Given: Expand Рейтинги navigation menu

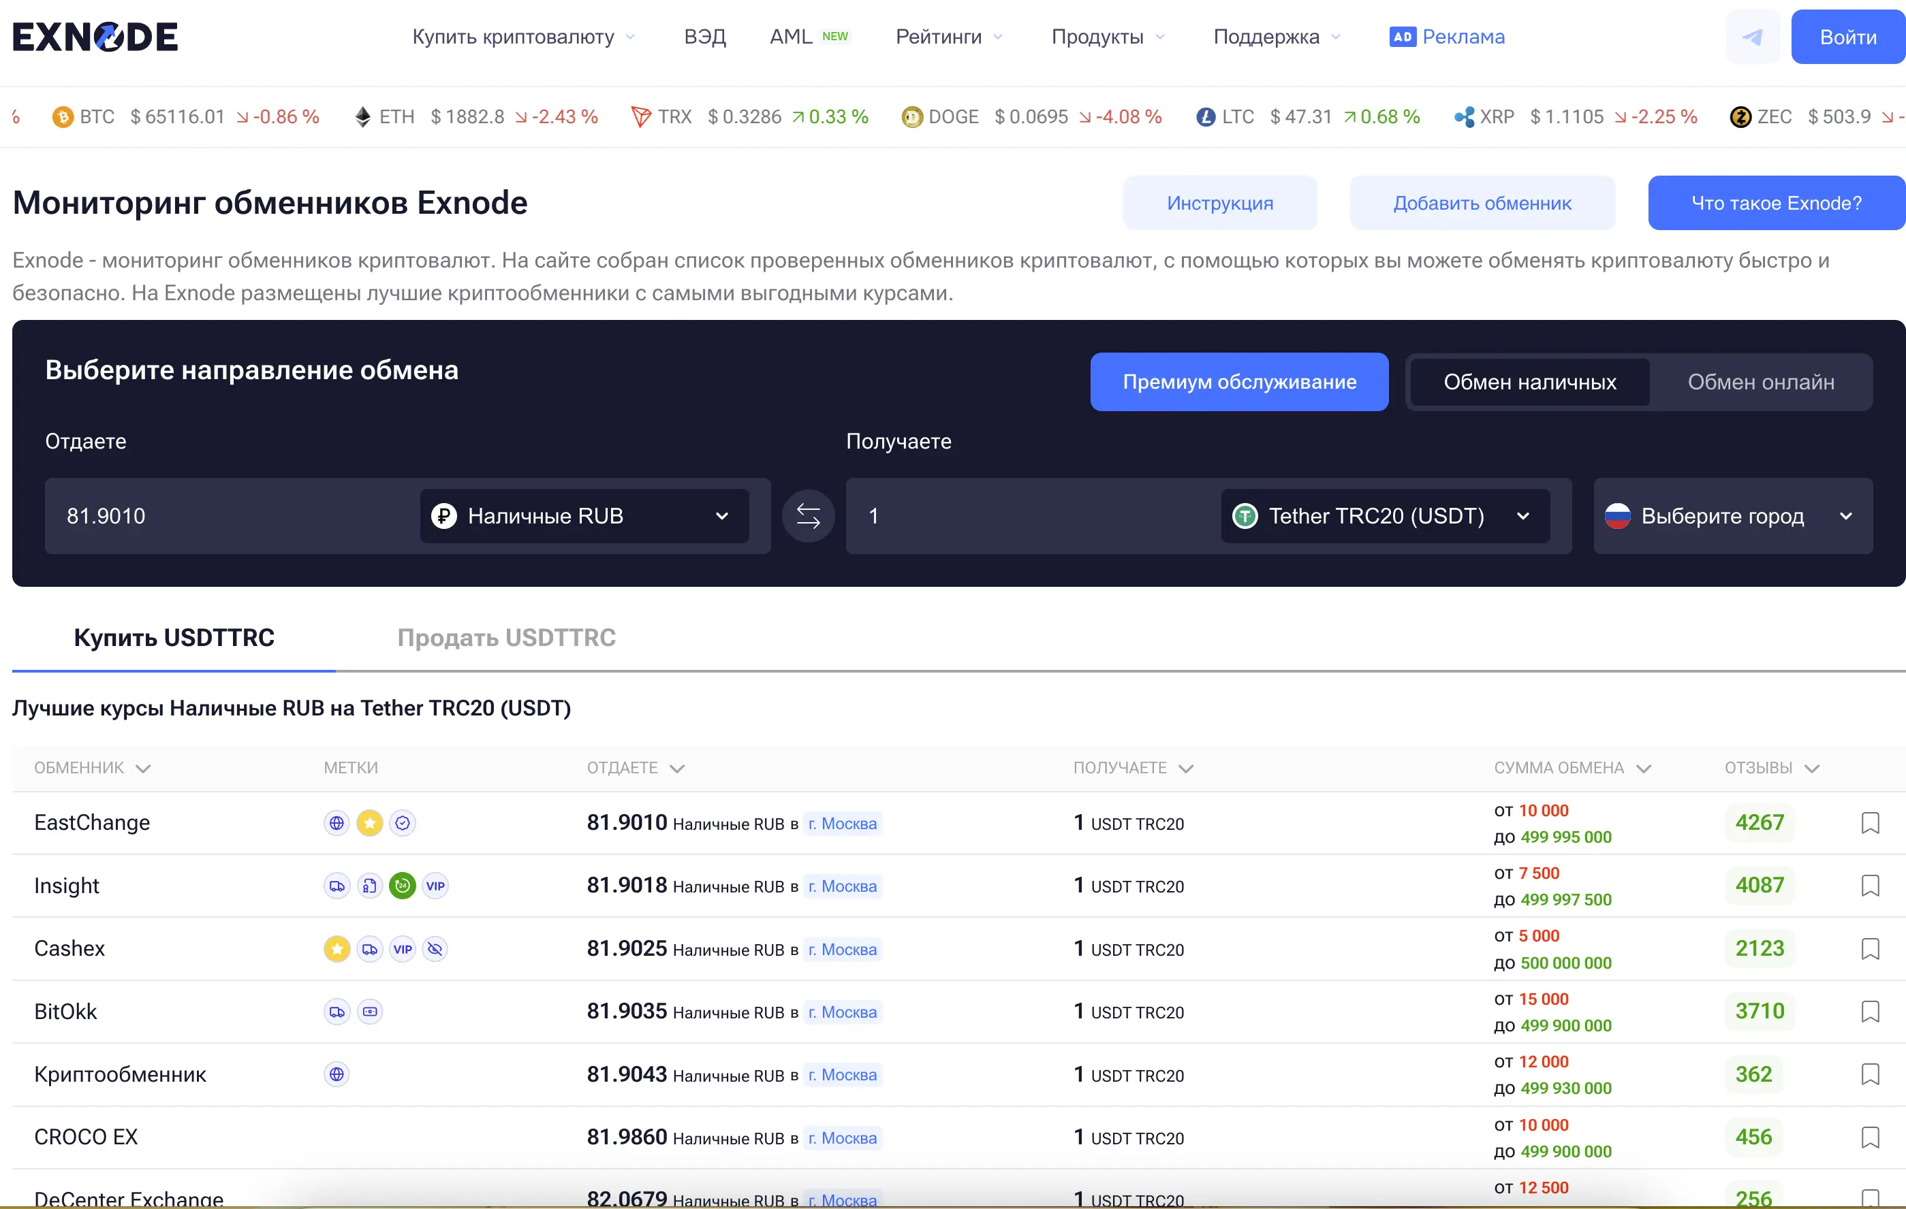Looking at the screenshot, I should [x=949, y=37].
